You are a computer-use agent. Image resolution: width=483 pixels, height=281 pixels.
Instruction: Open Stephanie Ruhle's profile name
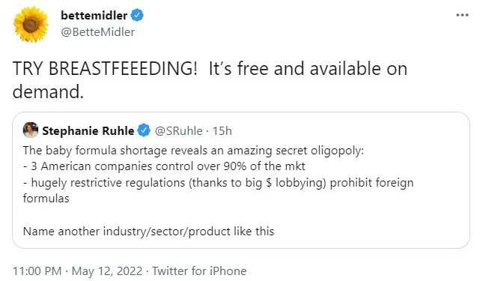88,131
